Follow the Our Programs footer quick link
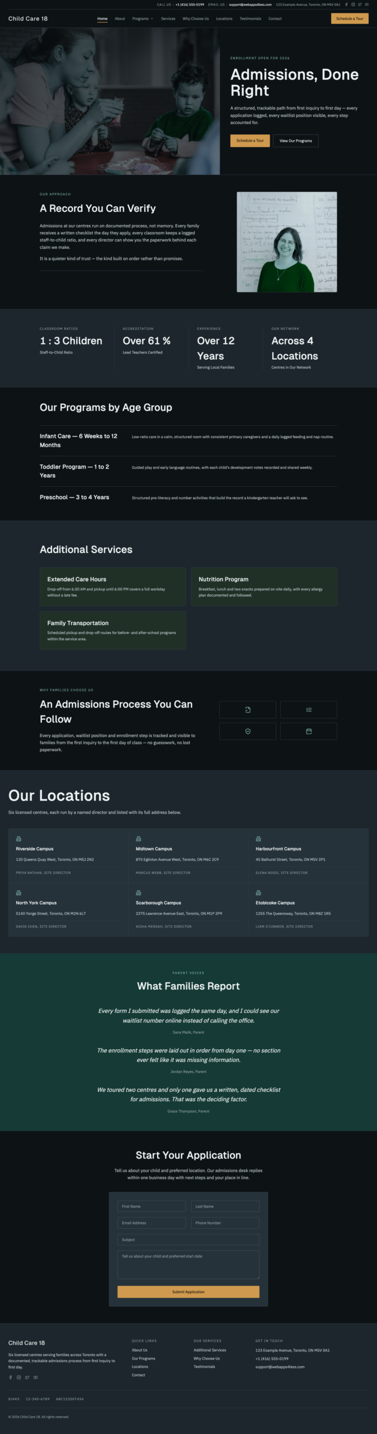The height and width of the screenshot is (1434, 377). 143,1358
